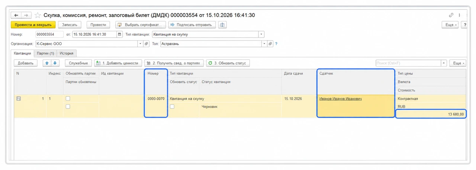Copy link to document via chain icon
The image size is (476, 170).
pos(451,15)
